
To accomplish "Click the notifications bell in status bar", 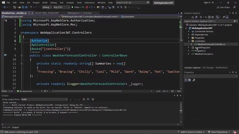I will tap(235, 132).
